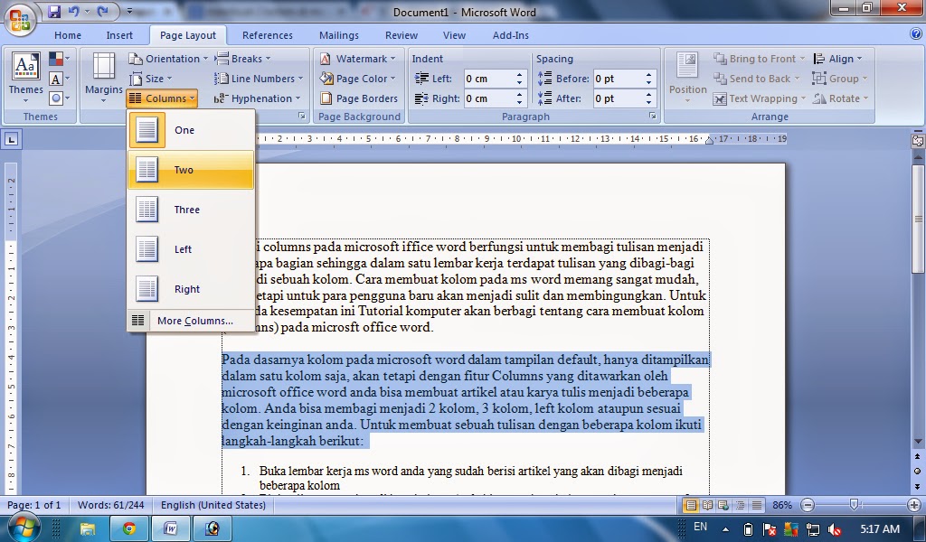Screen dimensions: 926x542
Task: Switch to Print Layout view
Action: (x=690, y=506)
